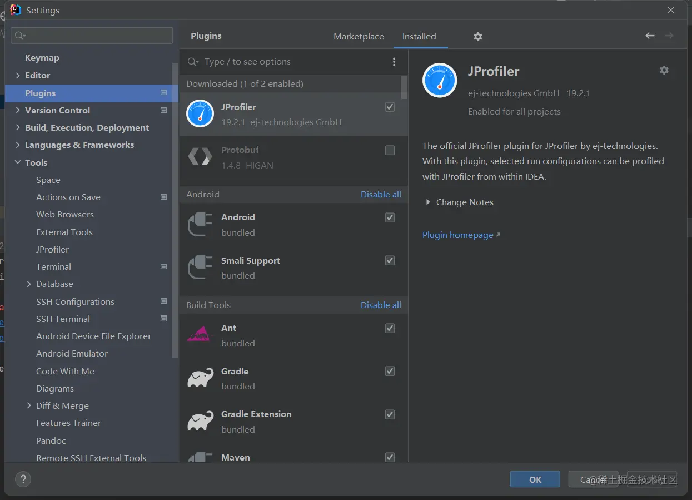This screenshot has width=692, height=500.
Task: Click the settings search input field
Action: tap(92, 36)
